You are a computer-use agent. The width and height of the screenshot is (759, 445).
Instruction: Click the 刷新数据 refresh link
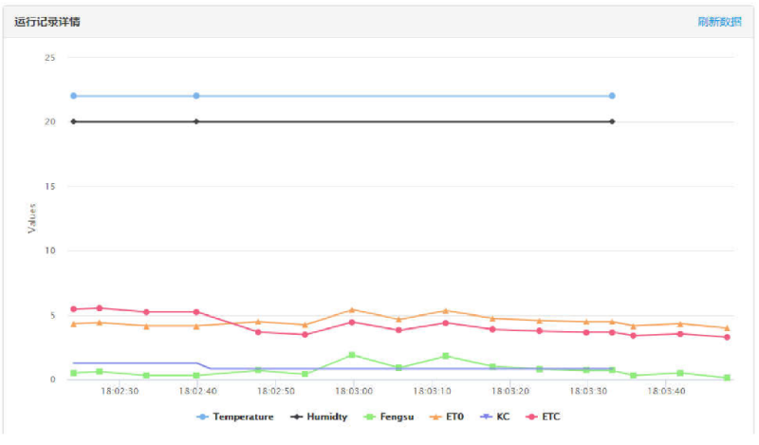coord(719,22)
